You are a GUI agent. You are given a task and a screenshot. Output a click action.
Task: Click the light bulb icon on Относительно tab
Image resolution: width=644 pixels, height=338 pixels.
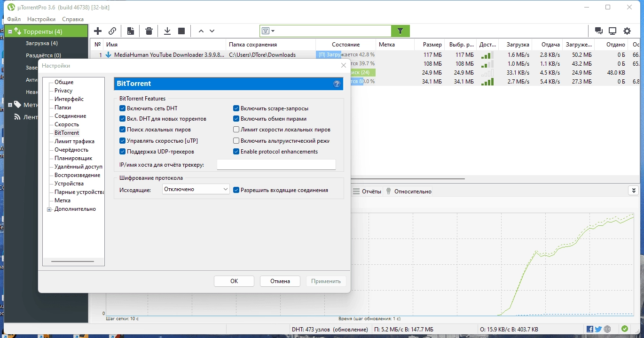point(389,191)
